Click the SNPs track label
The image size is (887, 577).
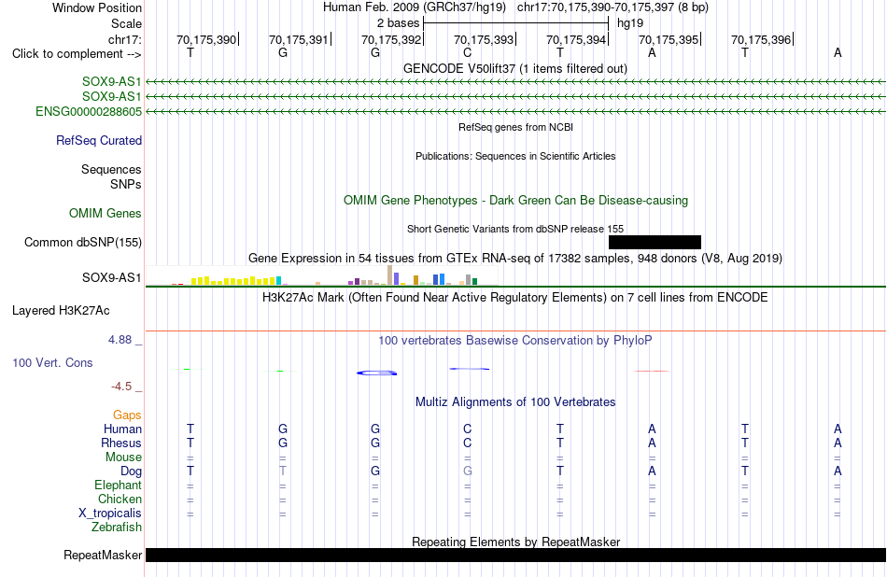tap(126, 185)
